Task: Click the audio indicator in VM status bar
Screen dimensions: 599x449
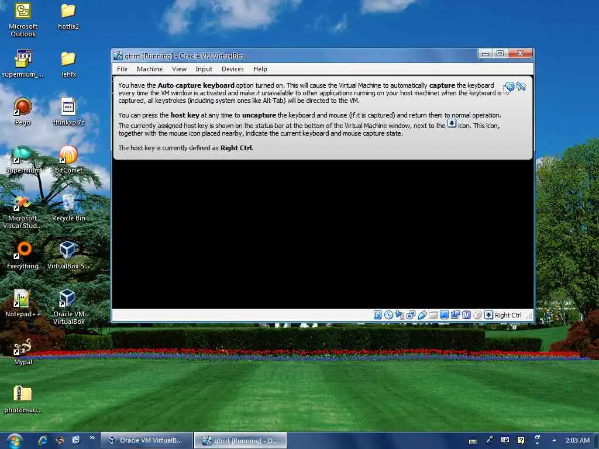Action: [400, 315]
